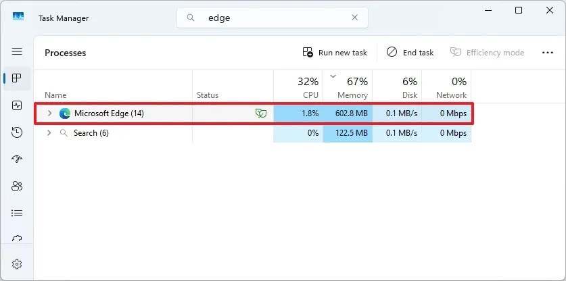The height and width of the screenshot is (281, 566).
Task: Expand the Microsoft Edge (14) process group
Action: (49, 113)
